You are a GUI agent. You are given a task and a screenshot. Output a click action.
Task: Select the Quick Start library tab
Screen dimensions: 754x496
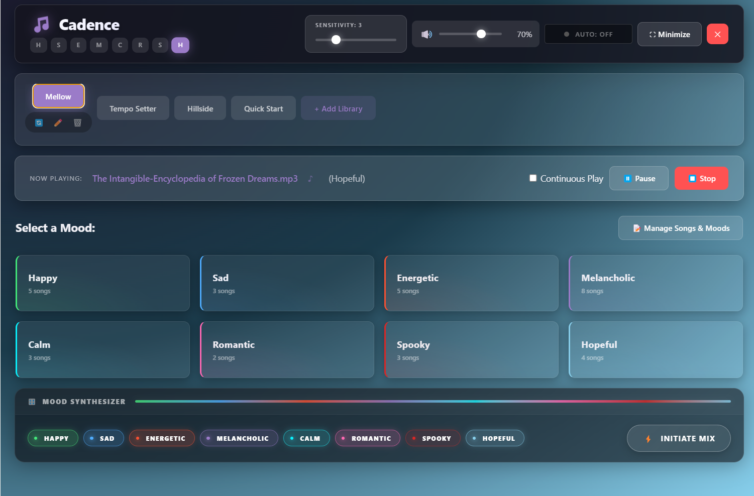[x=264, y=108]
